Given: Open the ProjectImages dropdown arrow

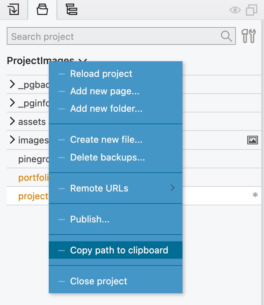Looking at the screenshot, I should point(83,61).
